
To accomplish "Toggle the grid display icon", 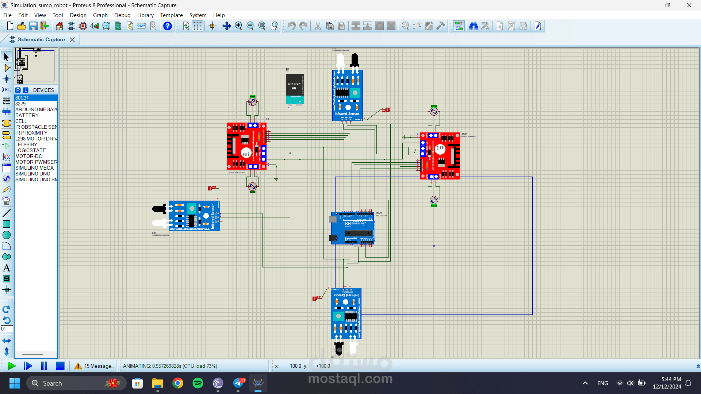I will click(198, 26).
